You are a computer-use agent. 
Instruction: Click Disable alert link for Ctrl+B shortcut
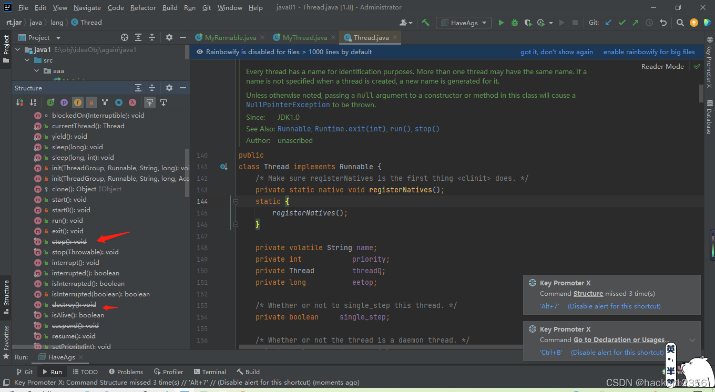(x=617, y=353)
